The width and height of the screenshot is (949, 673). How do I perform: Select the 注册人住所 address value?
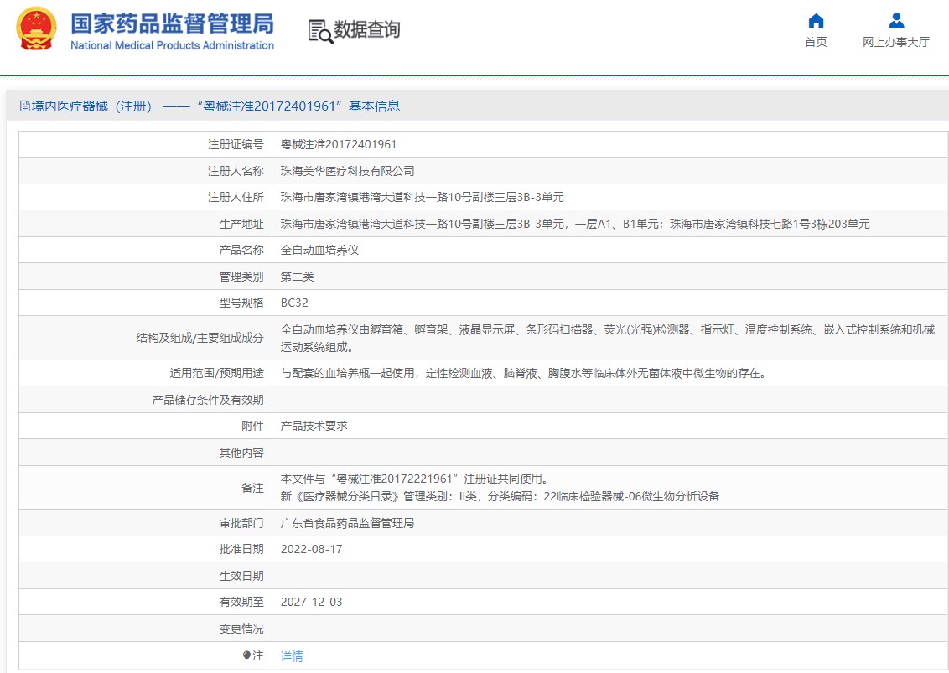422,197
